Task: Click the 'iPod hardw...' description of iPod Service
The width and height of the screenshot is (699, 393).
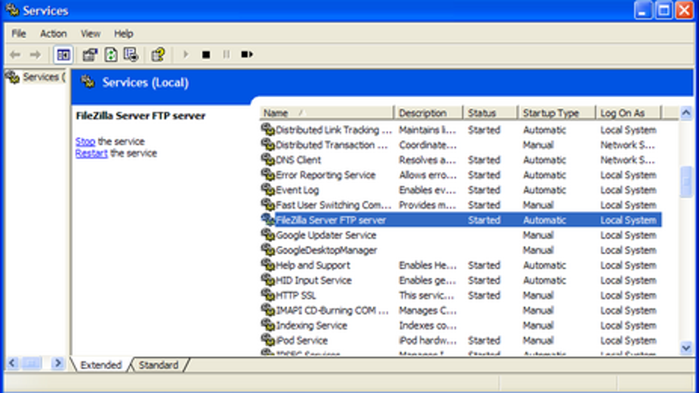Action: (x=428, y=341)
